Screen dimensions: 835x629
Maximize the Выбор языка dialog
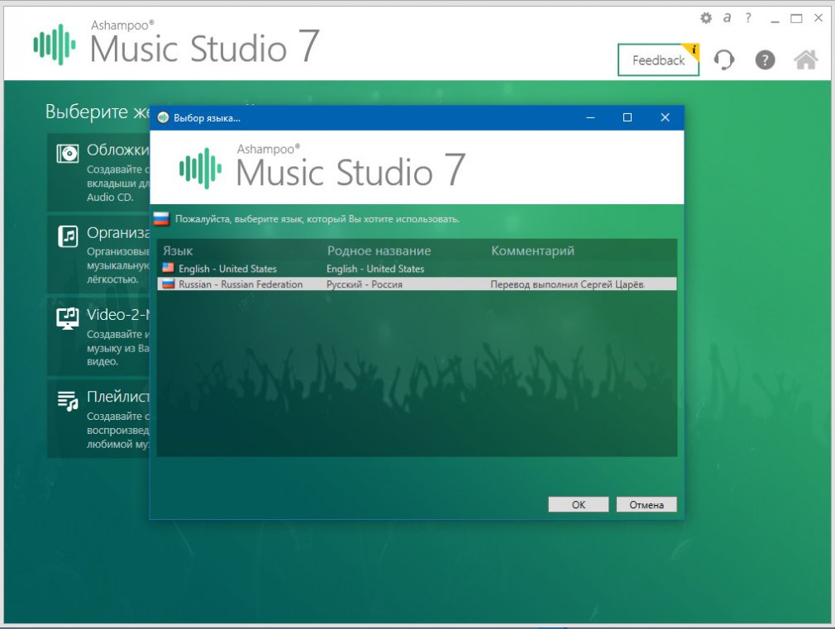tap(627, 117)
